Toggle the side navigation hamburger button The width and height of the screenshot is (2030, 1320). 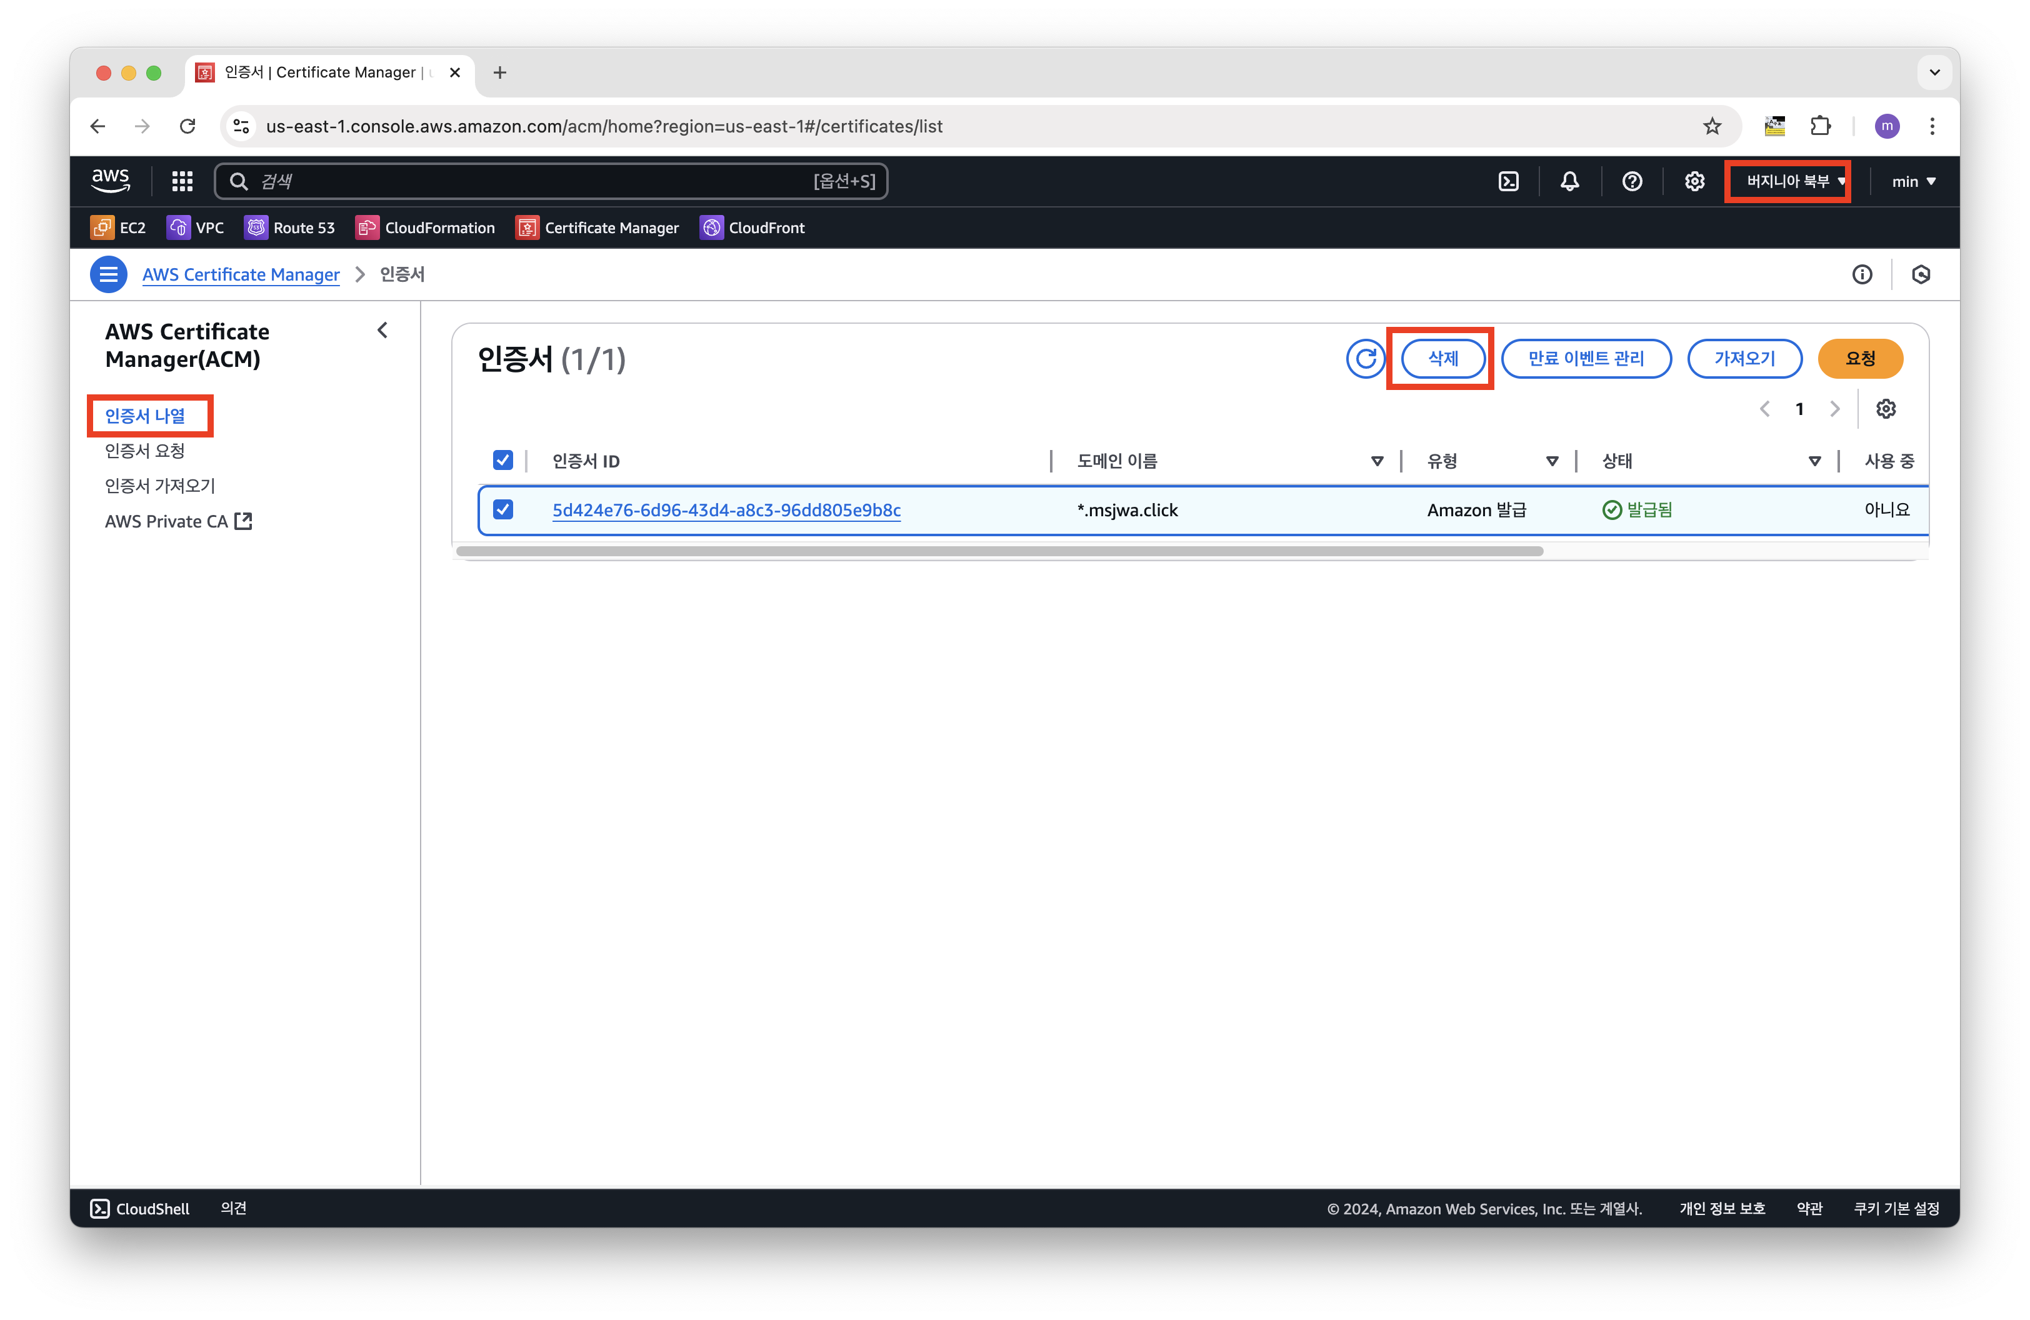tap(108, 274)
